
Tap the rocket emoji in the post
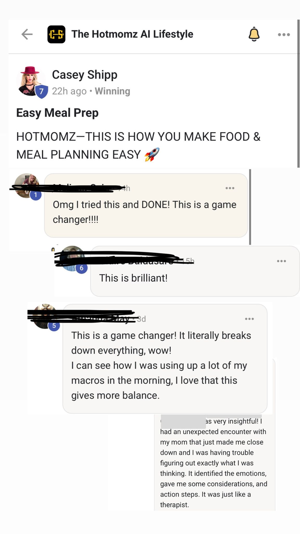152,155
